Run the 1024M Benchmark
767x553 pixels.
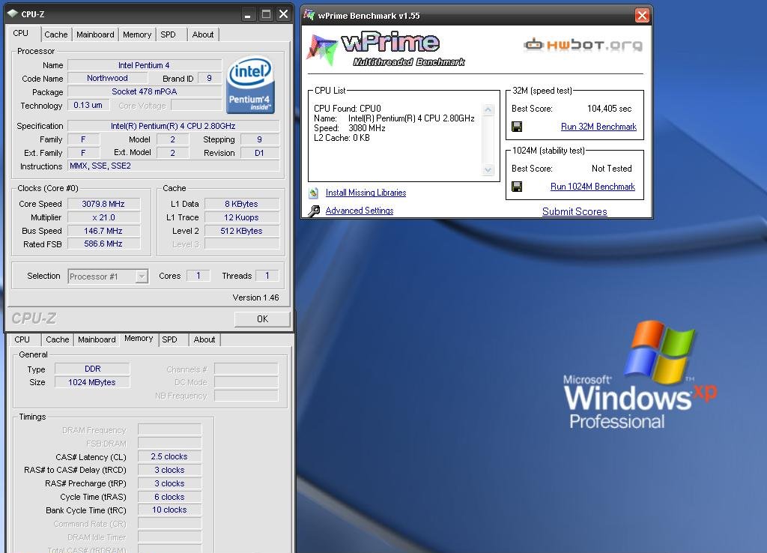point(593,187)
